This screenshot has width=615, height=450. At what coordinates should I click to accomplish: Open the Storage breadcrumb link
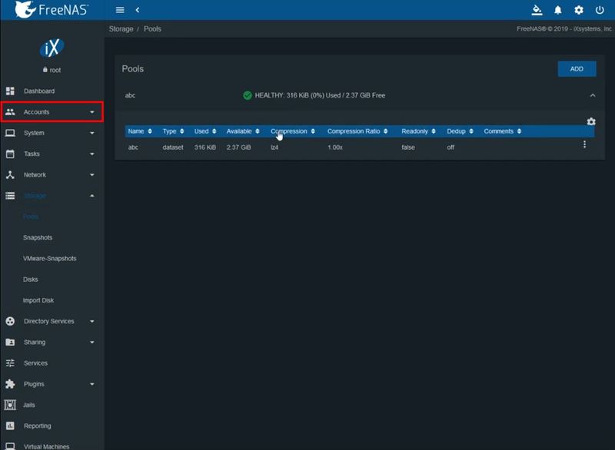(119, 28)
